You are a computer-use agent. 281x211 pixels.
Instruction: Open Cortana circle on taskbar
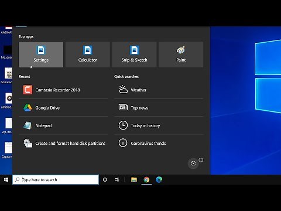pos(105,179)
